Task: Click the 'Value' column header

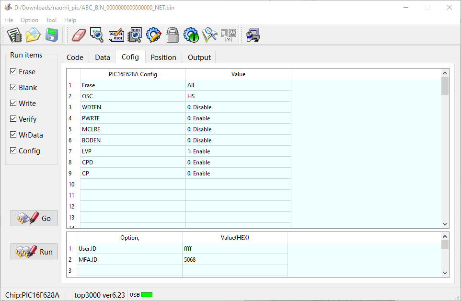Action: pos(238,74)
